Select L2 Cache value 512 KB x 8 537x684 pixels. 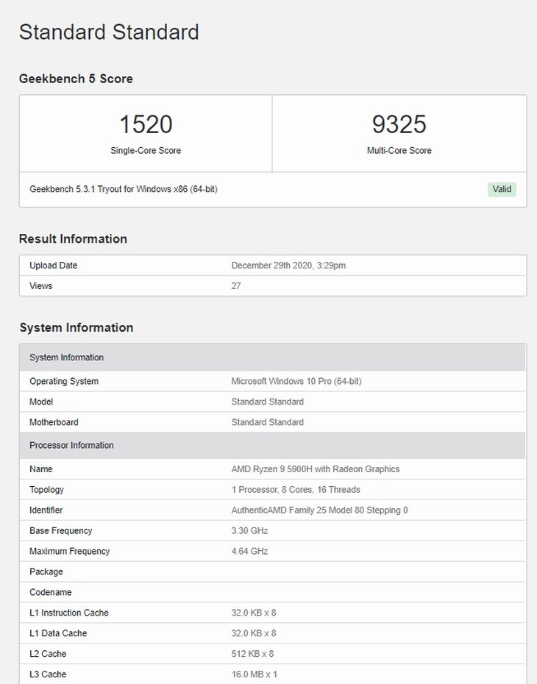252,653
